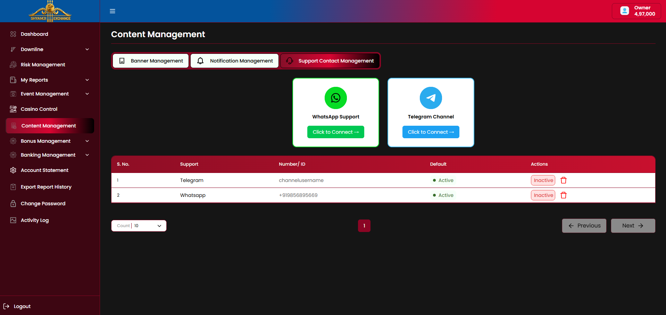This screenshot has height=315, width=666.
Task: Click the S. No. column header
Action: coord(123,164)
